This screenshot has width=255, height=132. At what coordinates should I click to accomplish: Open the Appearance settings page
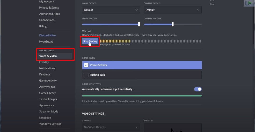(x=47, y=105)
